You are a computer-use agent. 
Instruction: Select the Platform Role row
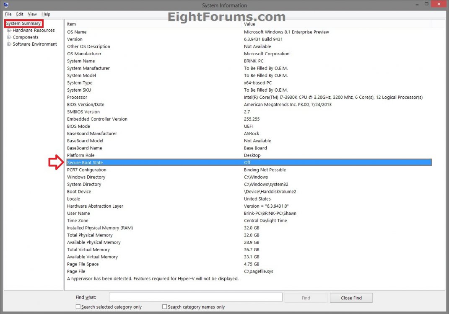tap(249, 155)
